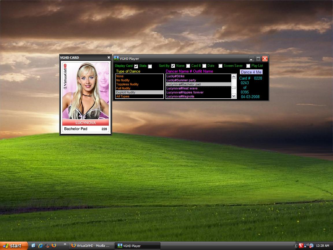The width and height of the screenshot is (333, 250).
Task: Check the Sort By Date checkbox
Action: tap(204, 66)
